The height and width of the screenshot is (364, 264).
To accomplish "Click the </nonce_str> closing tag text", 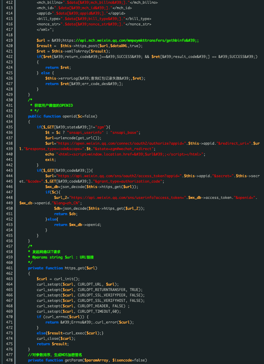I will point(138,24).
